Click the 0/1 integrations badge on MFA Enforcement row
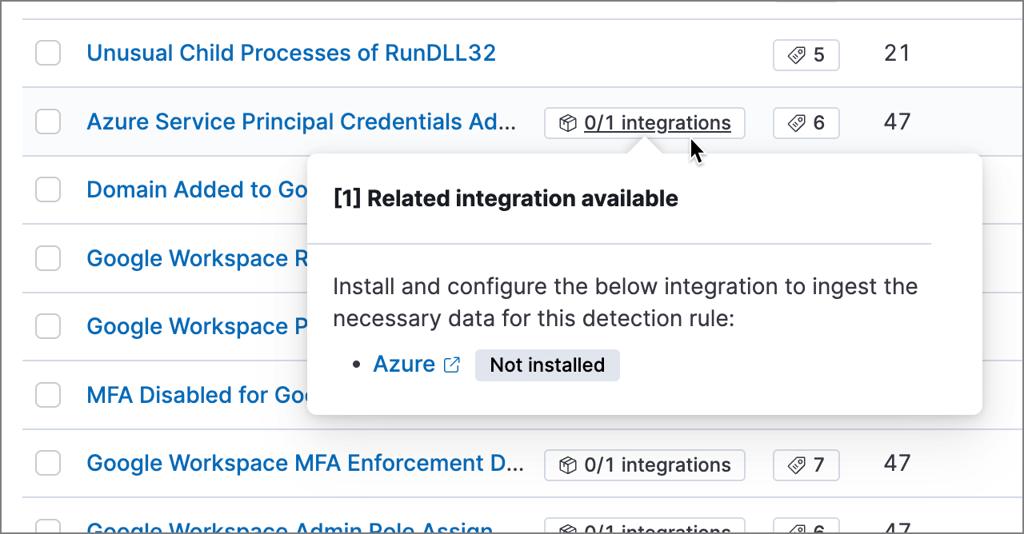The width and height of the screenshot is (1024, 534). click(x=644, y=464)
